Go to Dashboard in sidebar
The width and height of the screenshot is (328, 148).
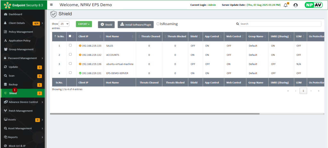[x=15, y=14]
